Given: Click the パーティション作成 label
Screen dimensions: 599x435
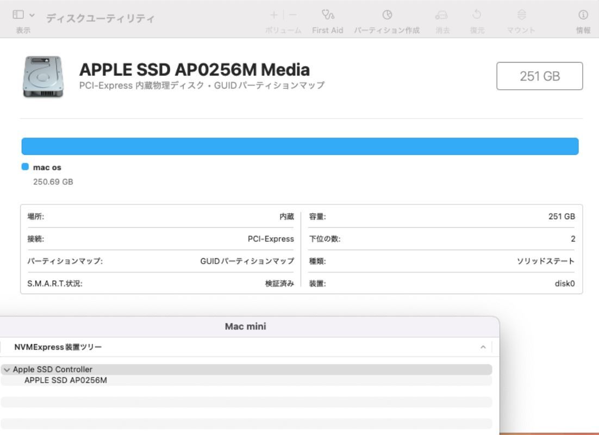Looking at the screenshot, I should click(x=386, y=30).
